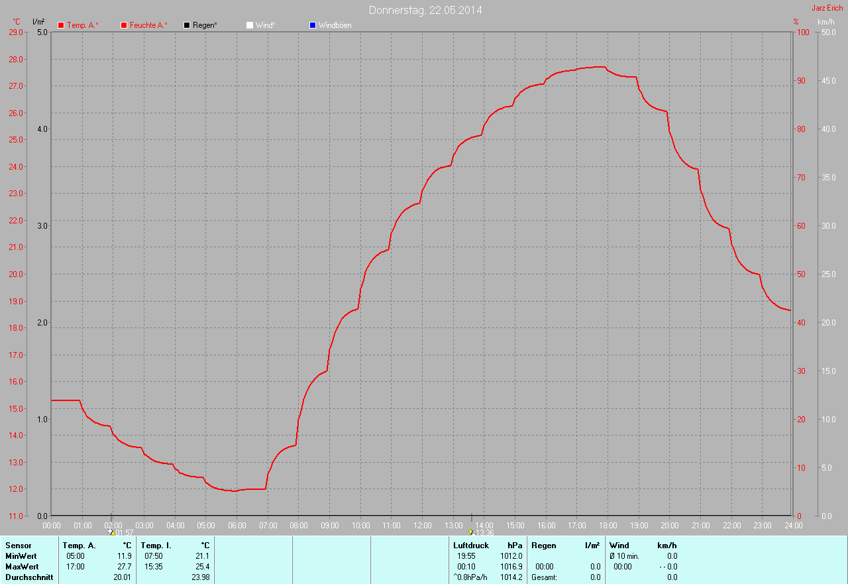Click the Sensor table header
Viewport: 848px width, 584px height.
18,546
